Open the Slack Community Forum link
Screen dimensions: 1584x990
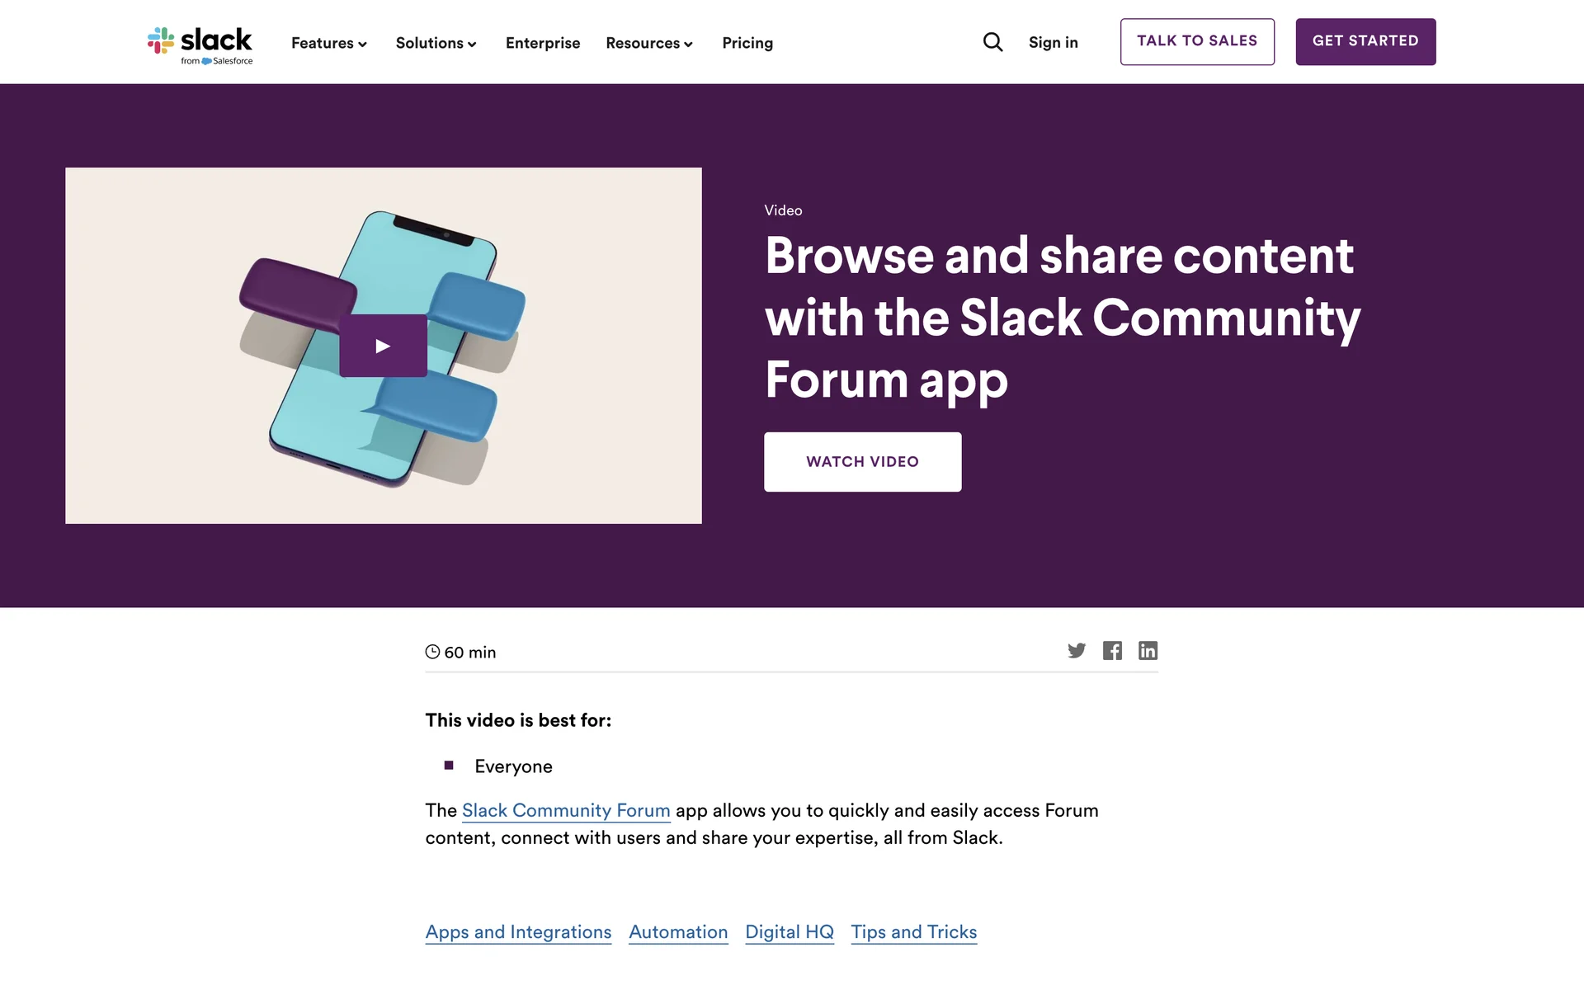566,811
